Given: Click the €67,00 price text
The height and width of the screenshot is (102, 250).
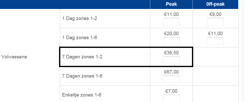Looking at the screenshot, I should (171, 72).
